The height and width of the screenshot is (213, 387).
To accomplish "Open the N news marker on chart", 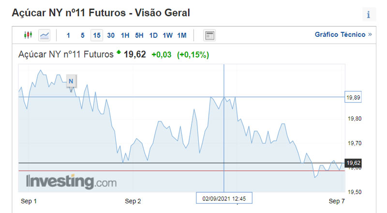I will pos(71,81).
